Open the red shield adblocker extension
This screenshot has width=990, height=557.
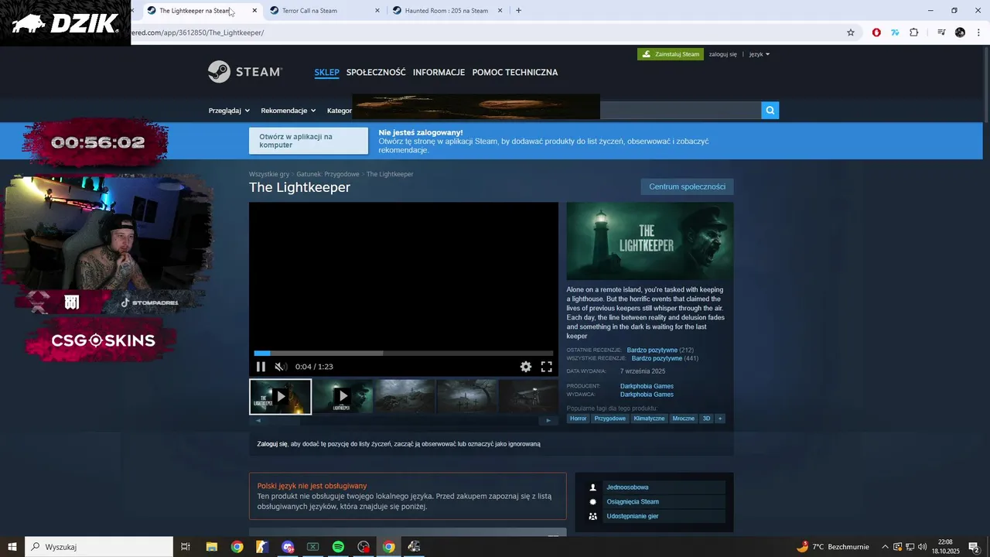pyautogui.click(x=876, y=32)
